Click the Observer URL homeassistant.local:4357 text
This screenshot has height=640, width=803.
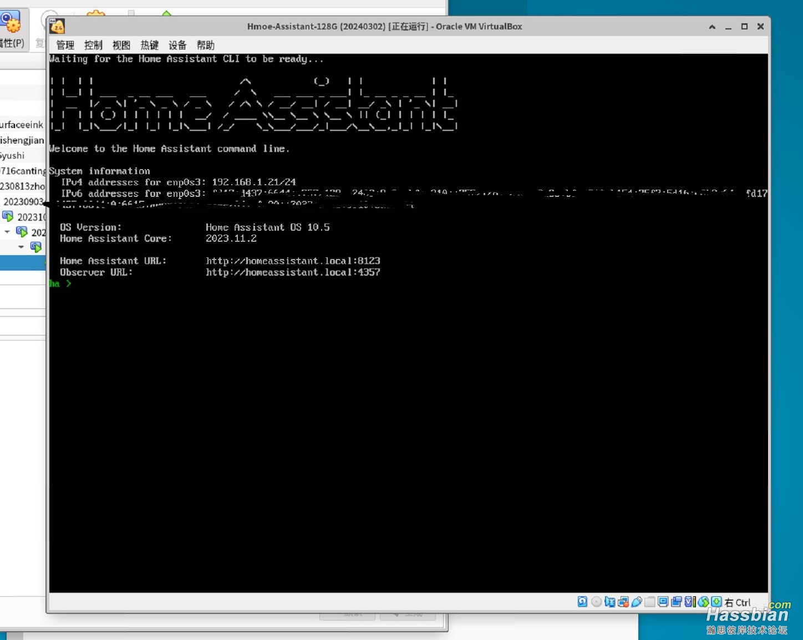293,272
